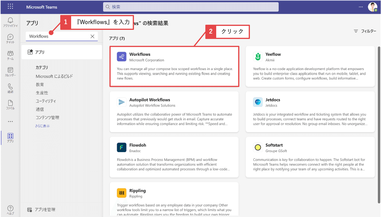Open the profile avatar menu
Screen dimensions: 381x217
(x=372, y=7)
